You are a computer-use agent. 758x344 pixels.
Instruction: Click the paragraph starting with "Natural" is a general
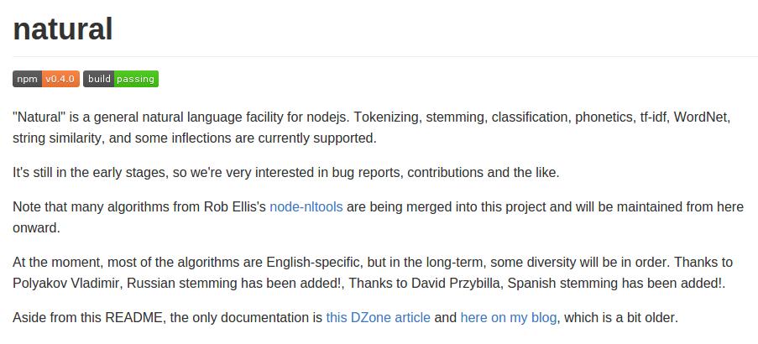pos(371,128)
